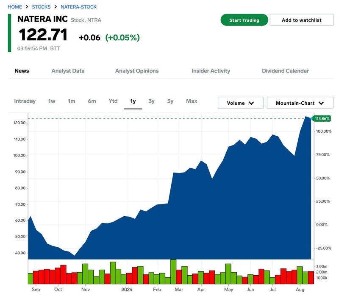The image size is (339, 296).
Task: Switch chart range to 6m
Action: [92, 101]
